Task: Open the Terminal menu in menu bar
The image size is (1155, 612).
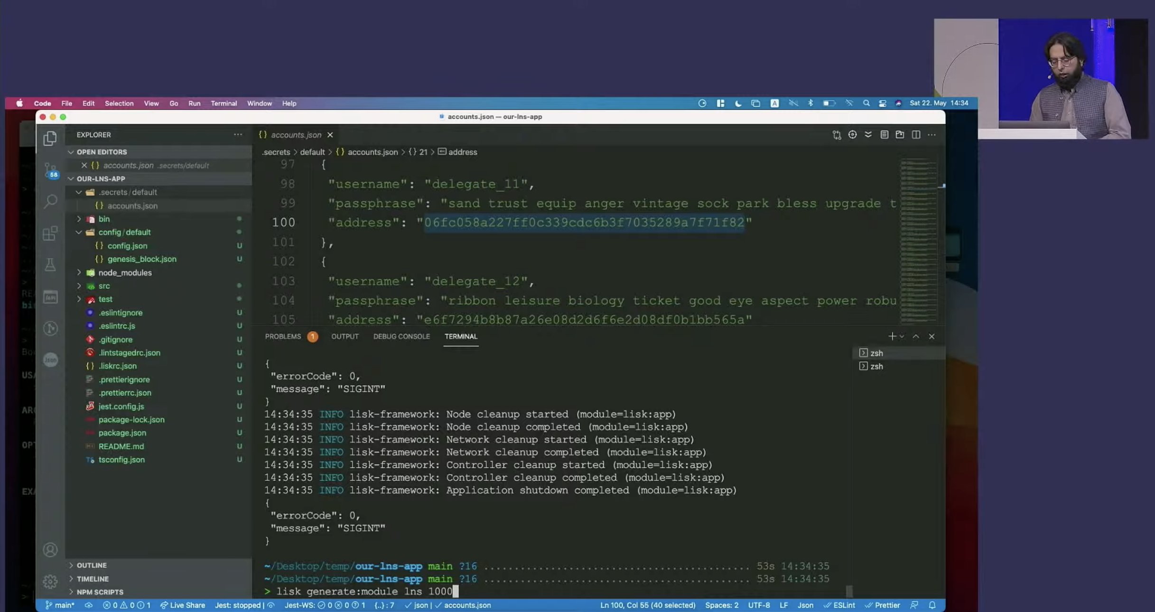Action: pyautogui.click(x=224, y=103)
